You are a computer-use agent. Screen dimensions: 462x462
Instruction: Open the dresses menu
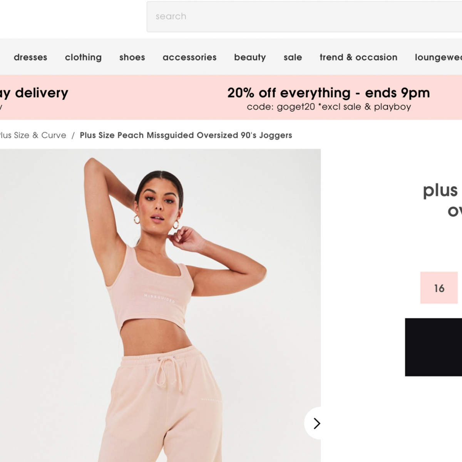[30, 57]
